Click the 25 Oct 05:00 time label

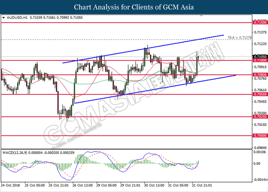[35, 185]
